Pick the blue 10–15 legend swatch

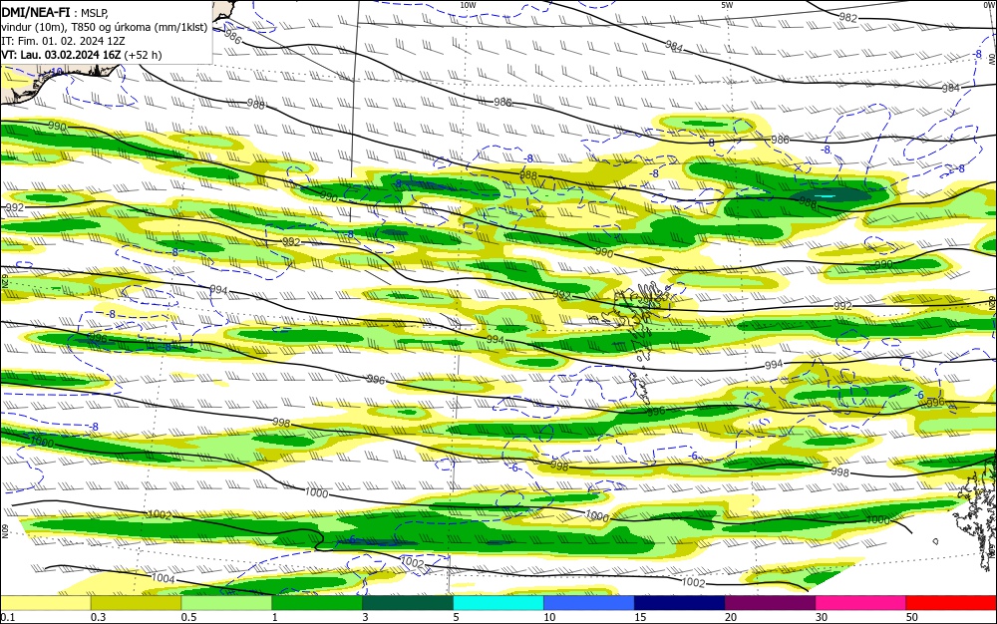tap(589, 603)
